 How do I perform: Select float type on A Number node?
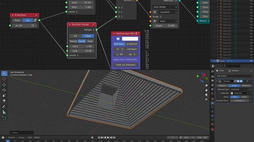(x=17, y=20)
